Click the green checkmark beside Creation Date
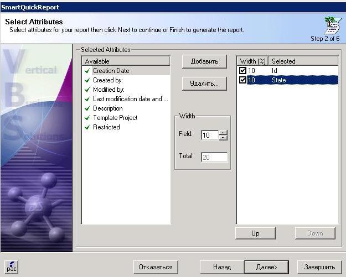The image size is (346, 277). (x=87, y=71)
